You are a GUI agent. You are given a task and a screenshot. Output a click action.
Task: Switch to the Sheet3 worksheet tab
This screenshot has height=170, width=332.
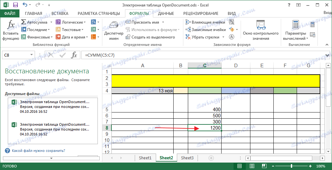tap(187, 158)
